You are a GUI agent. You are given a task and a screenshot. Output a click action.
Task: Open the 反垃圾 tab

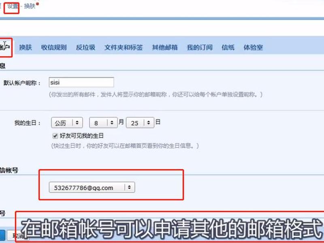pyautogui.click(x=85, y=47)
